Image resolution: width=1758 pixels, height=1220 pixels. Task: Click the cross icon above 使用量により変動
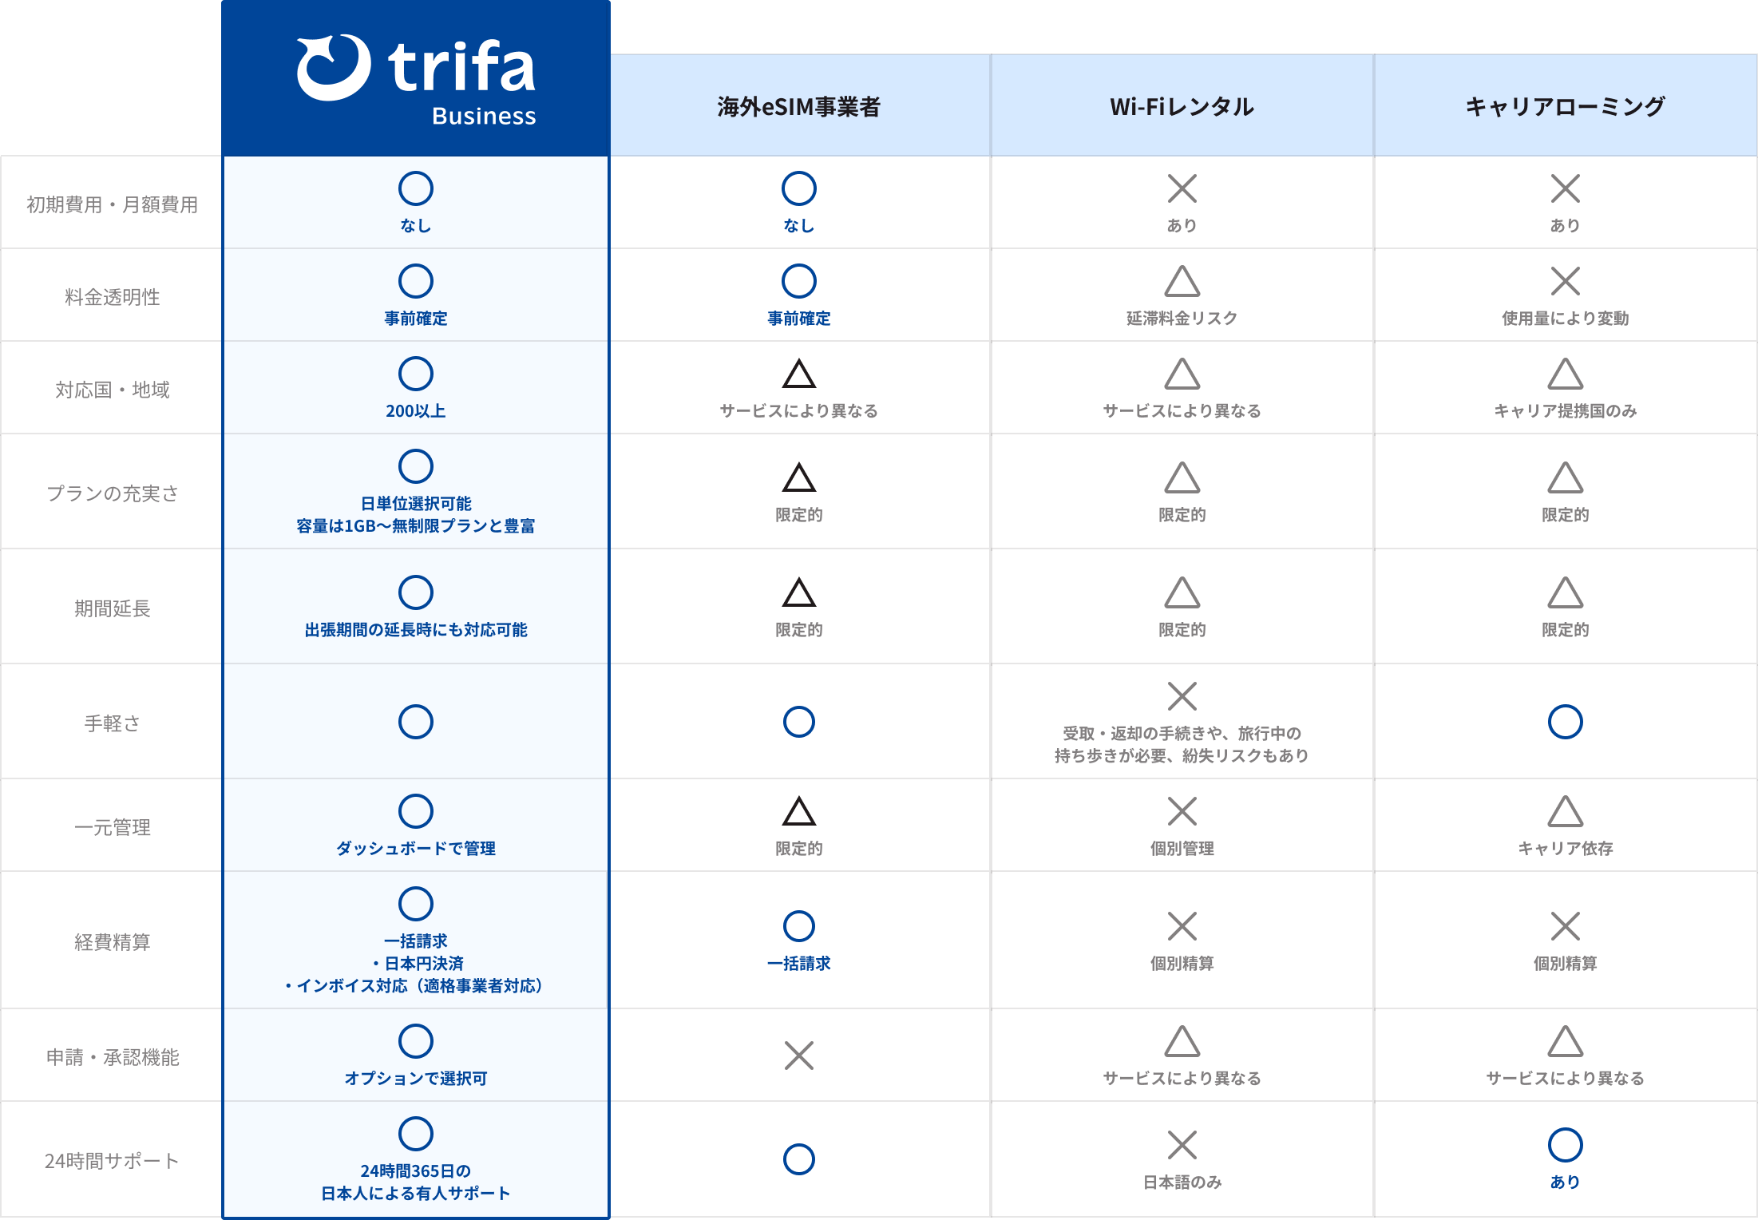tap(1565, 281)
